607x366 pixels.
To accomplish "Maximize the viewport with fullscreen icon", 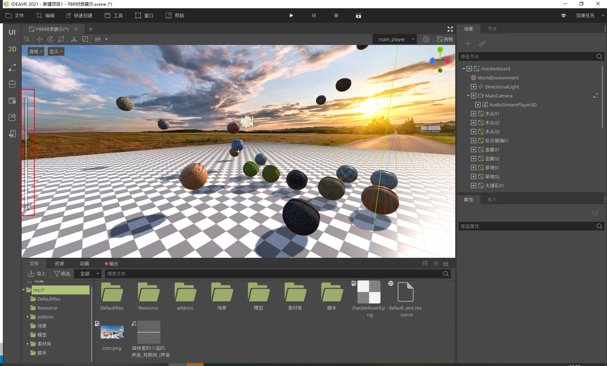I will pos(450,29).
